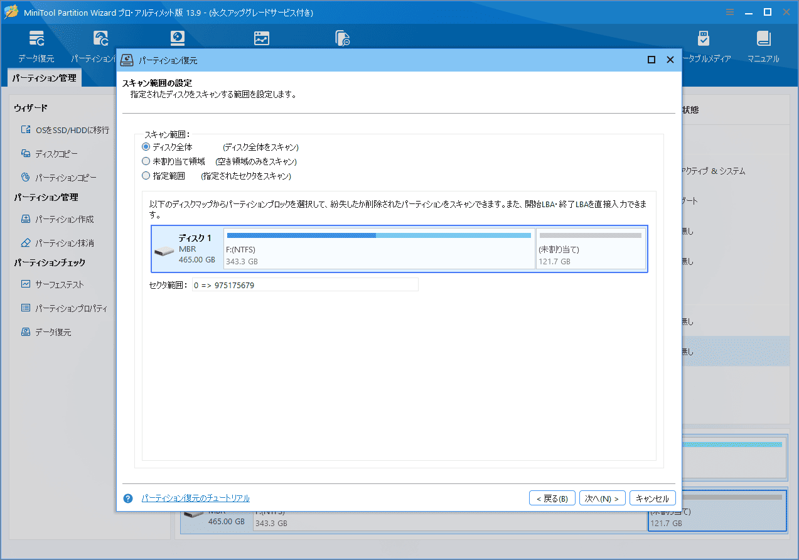Click パーティションコピー text in sidebar
The height and width of the screenshot is (560, 799).
pyautogui.click(x=66, y=178)
